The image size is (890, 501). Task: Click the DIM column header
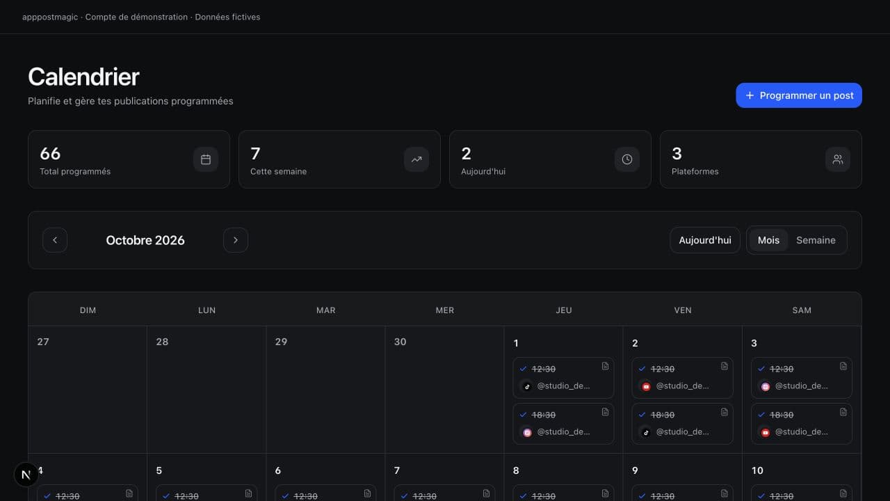coord(88,310)
